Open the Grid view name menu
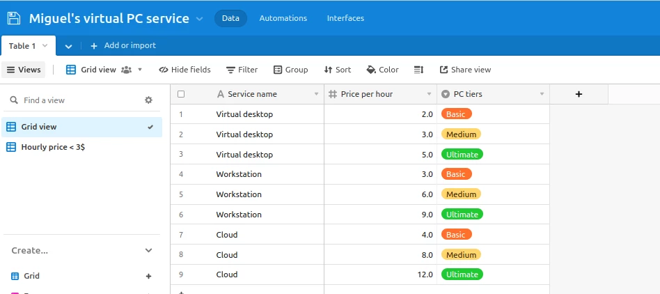 pos(98,70)
